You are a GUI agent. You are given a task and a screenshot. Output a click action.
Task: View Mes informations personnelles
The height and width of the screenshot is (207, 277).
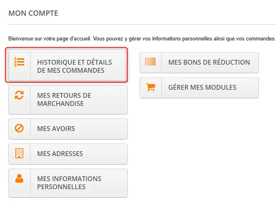coord(68,183)
